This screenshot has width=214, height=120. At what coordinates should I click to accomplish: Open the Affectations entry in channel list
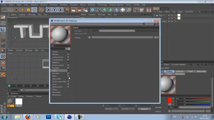[x=57, y=95]
